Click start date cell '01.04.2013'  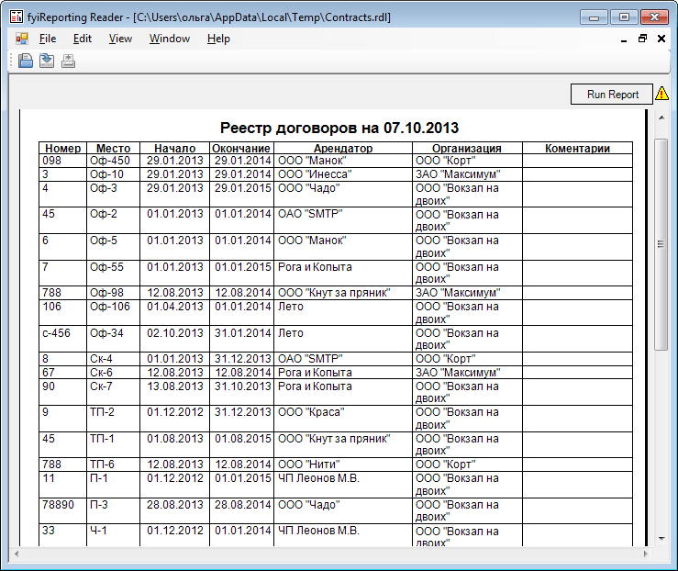click(174, 313)
